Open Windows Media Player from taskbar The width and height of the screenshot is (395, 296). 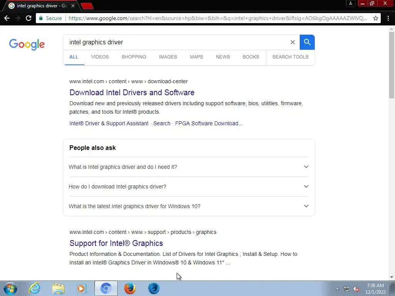coord(82,288)
